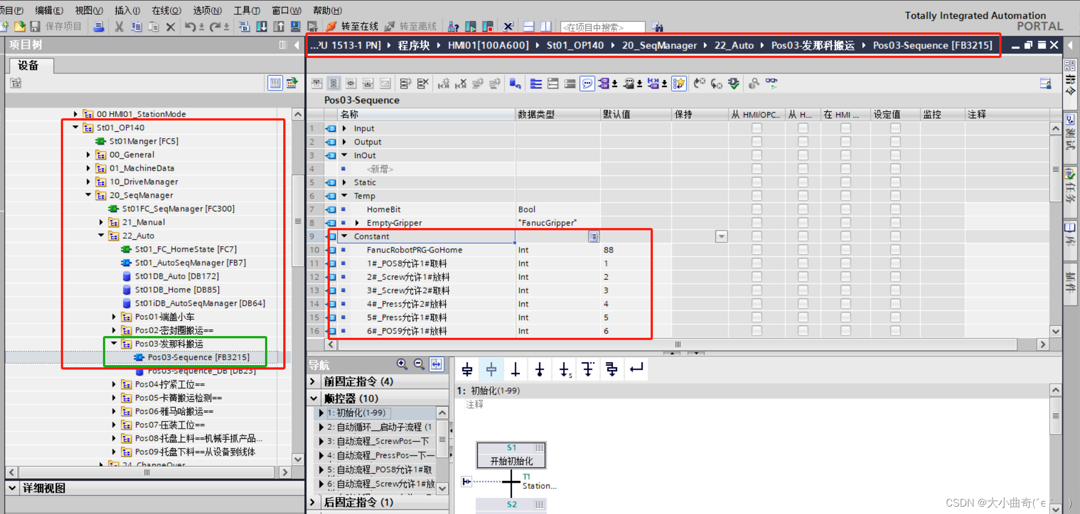Expand the 前固定指令 (4) section
Image resolution: width=1080 pixels, height=514 pixels.
[313, 381]
